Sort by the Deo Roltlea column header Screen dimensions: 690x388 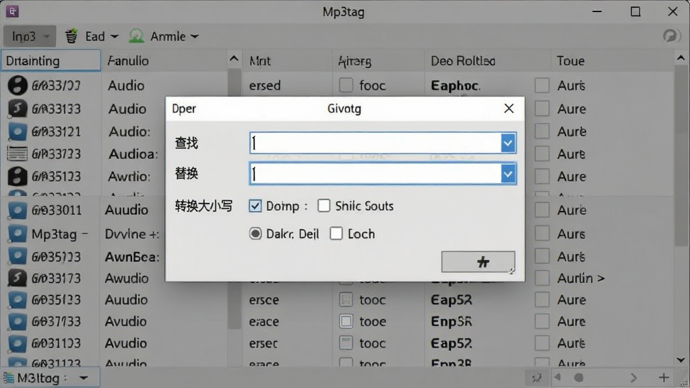click(463, 61)
